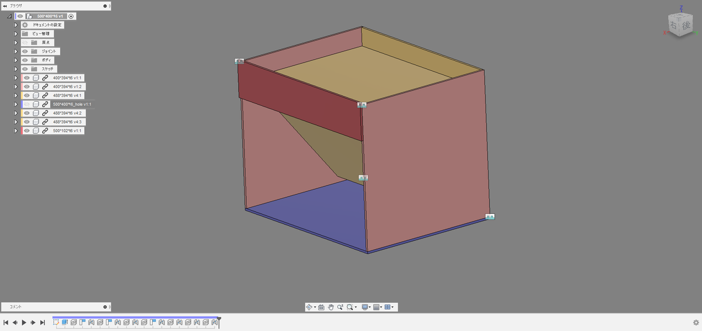Expand the ボディ folder tree node

[x=16, y=60]
